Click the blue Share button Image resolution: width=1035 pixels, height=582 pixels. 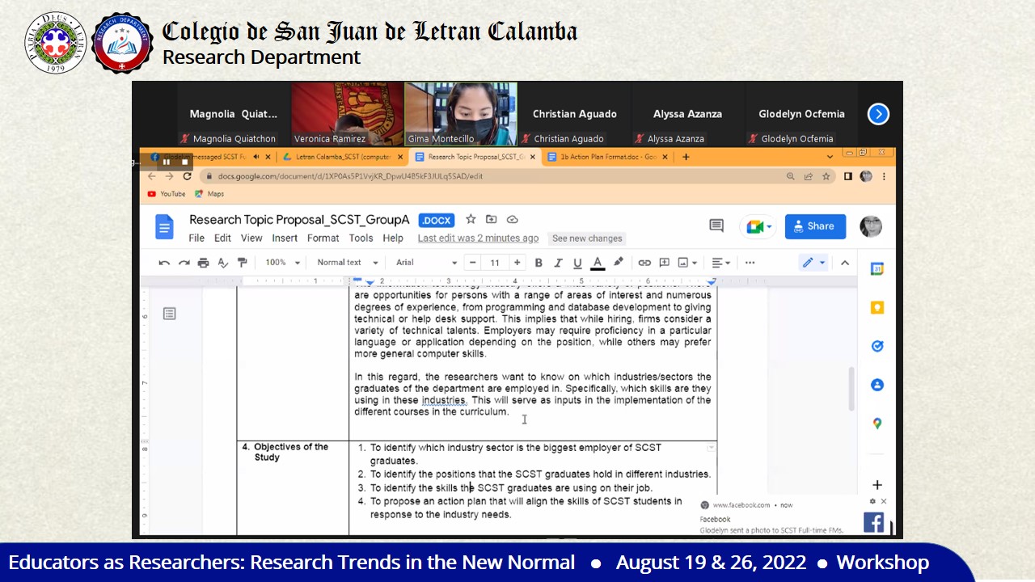[814, 226]
